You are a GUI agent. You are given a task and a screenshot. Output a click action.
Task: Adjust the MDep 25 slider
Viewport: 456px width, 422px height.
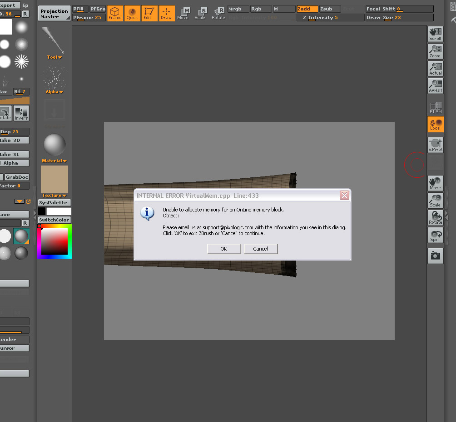coord(15,131)
